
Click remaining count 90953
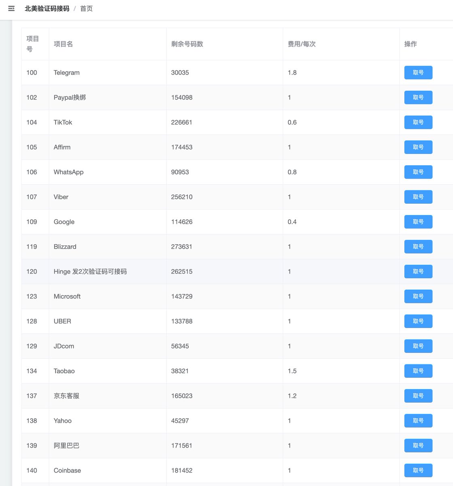point(180,172)
